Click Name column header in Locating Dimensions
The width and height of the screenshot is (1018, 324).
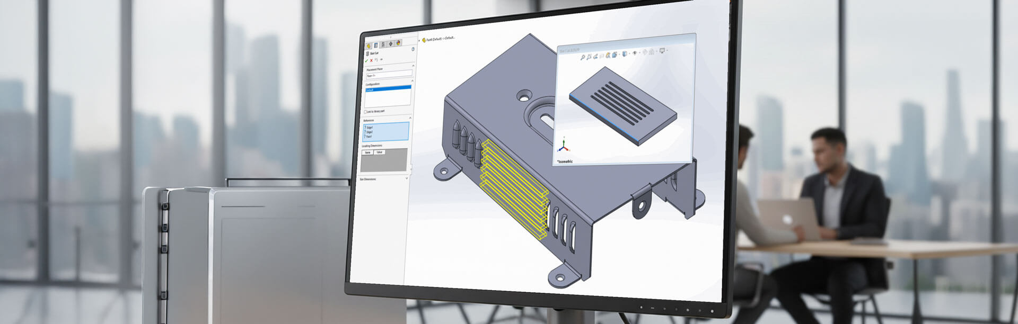[367, 152]
